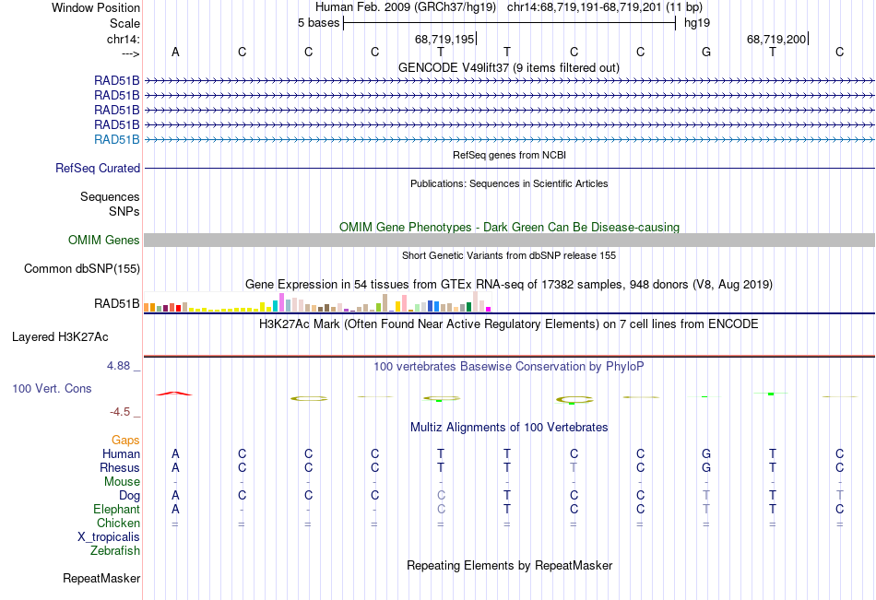Open the OMIM Genes track label

104,241
